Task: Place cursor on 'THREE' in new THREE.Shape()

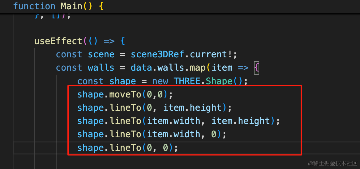Action: pyautogui.click(x=187, y=81)
